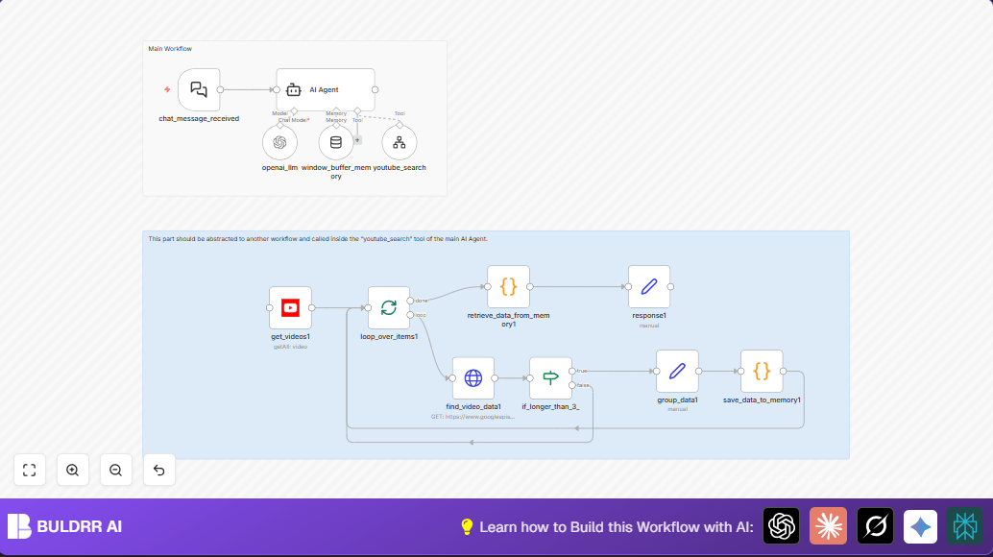Viewport: 993px width, 557px height.
Task: Click the BULDRR AI logo
Action: [x=64, y=526]
